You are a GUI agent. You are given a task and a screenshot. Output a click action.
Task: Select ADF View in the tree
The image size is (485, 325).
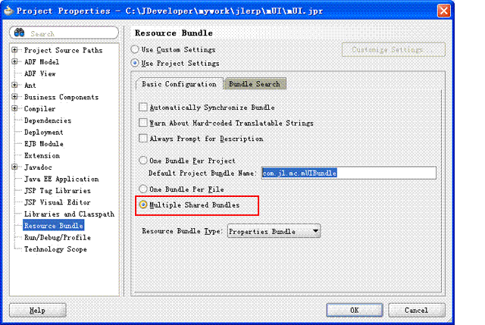click(x=40, y=73)
